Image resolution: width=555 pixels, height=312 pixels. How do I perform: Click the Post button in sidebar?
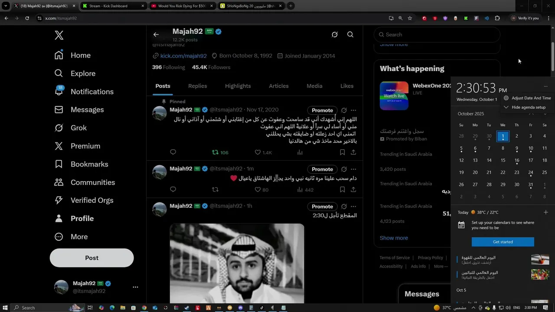[x=92, y=258]
